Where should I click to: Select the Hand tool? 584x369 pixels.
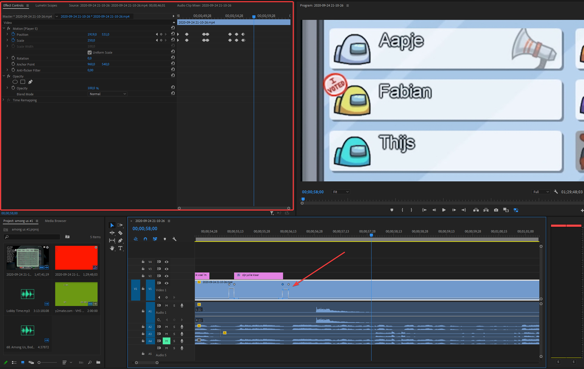pos(112,248)
